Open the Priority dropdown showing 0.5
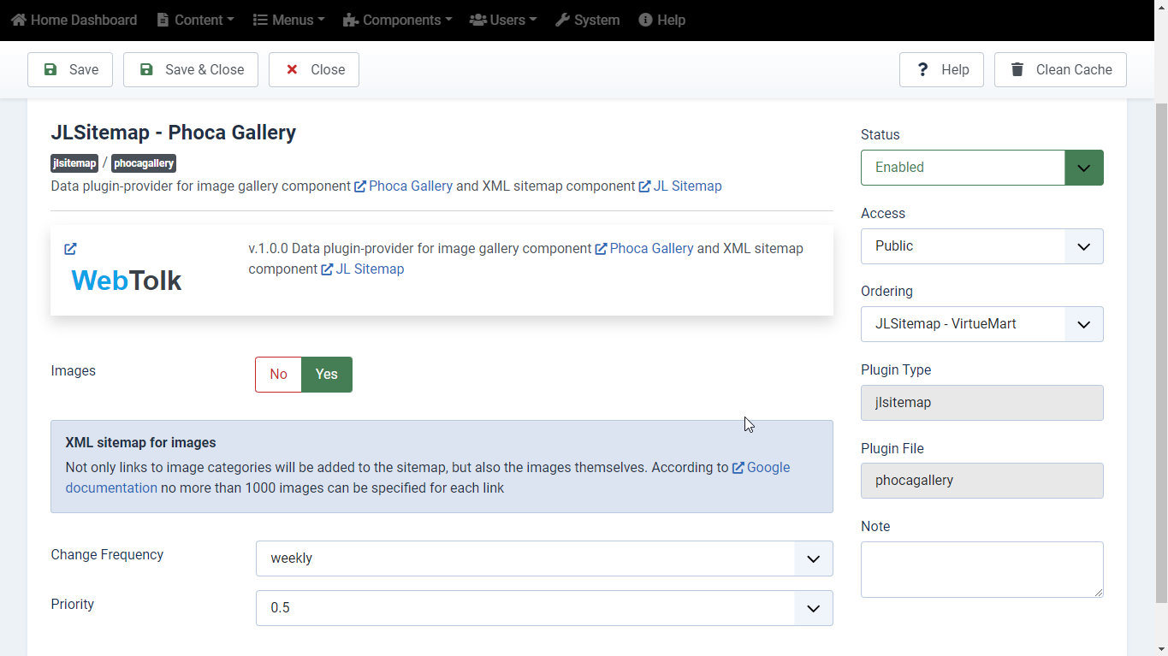 click(544, 608)
